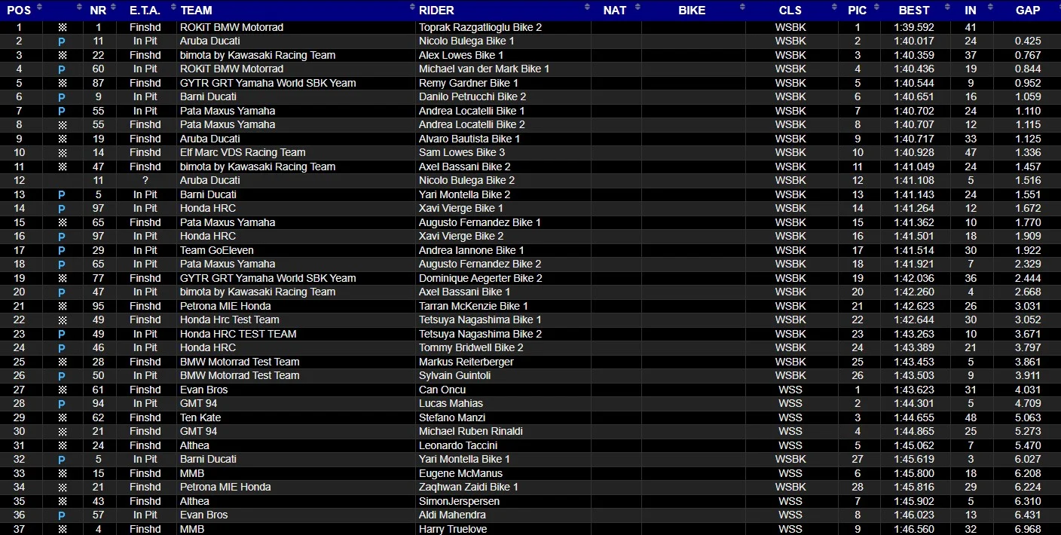Click the sort arrows beside PIC header
The image size is (1061, 535).
(876, 8)
